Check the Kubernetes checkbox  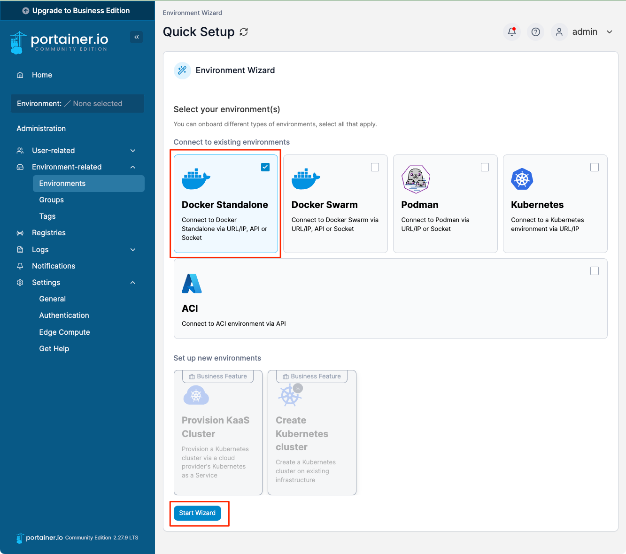pyautogui.click(x=595, y=167)
